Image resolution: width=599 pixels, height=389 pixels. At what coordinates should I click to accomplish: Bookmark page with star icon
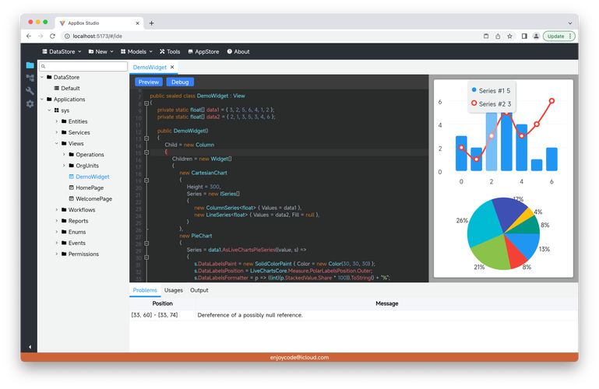[509, 36]
